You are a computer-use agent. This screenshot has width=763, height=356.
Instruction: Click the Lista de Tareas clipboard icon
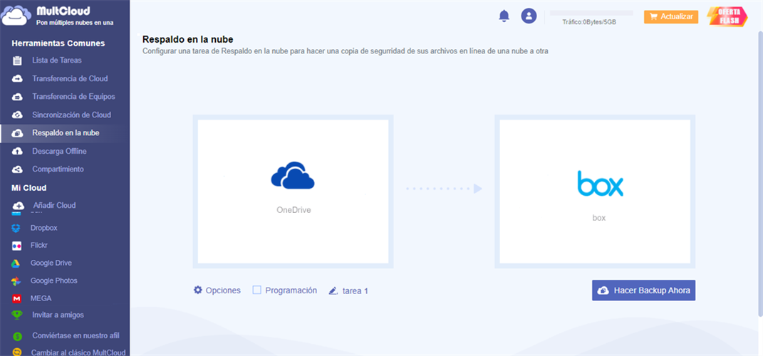point(17,61)
